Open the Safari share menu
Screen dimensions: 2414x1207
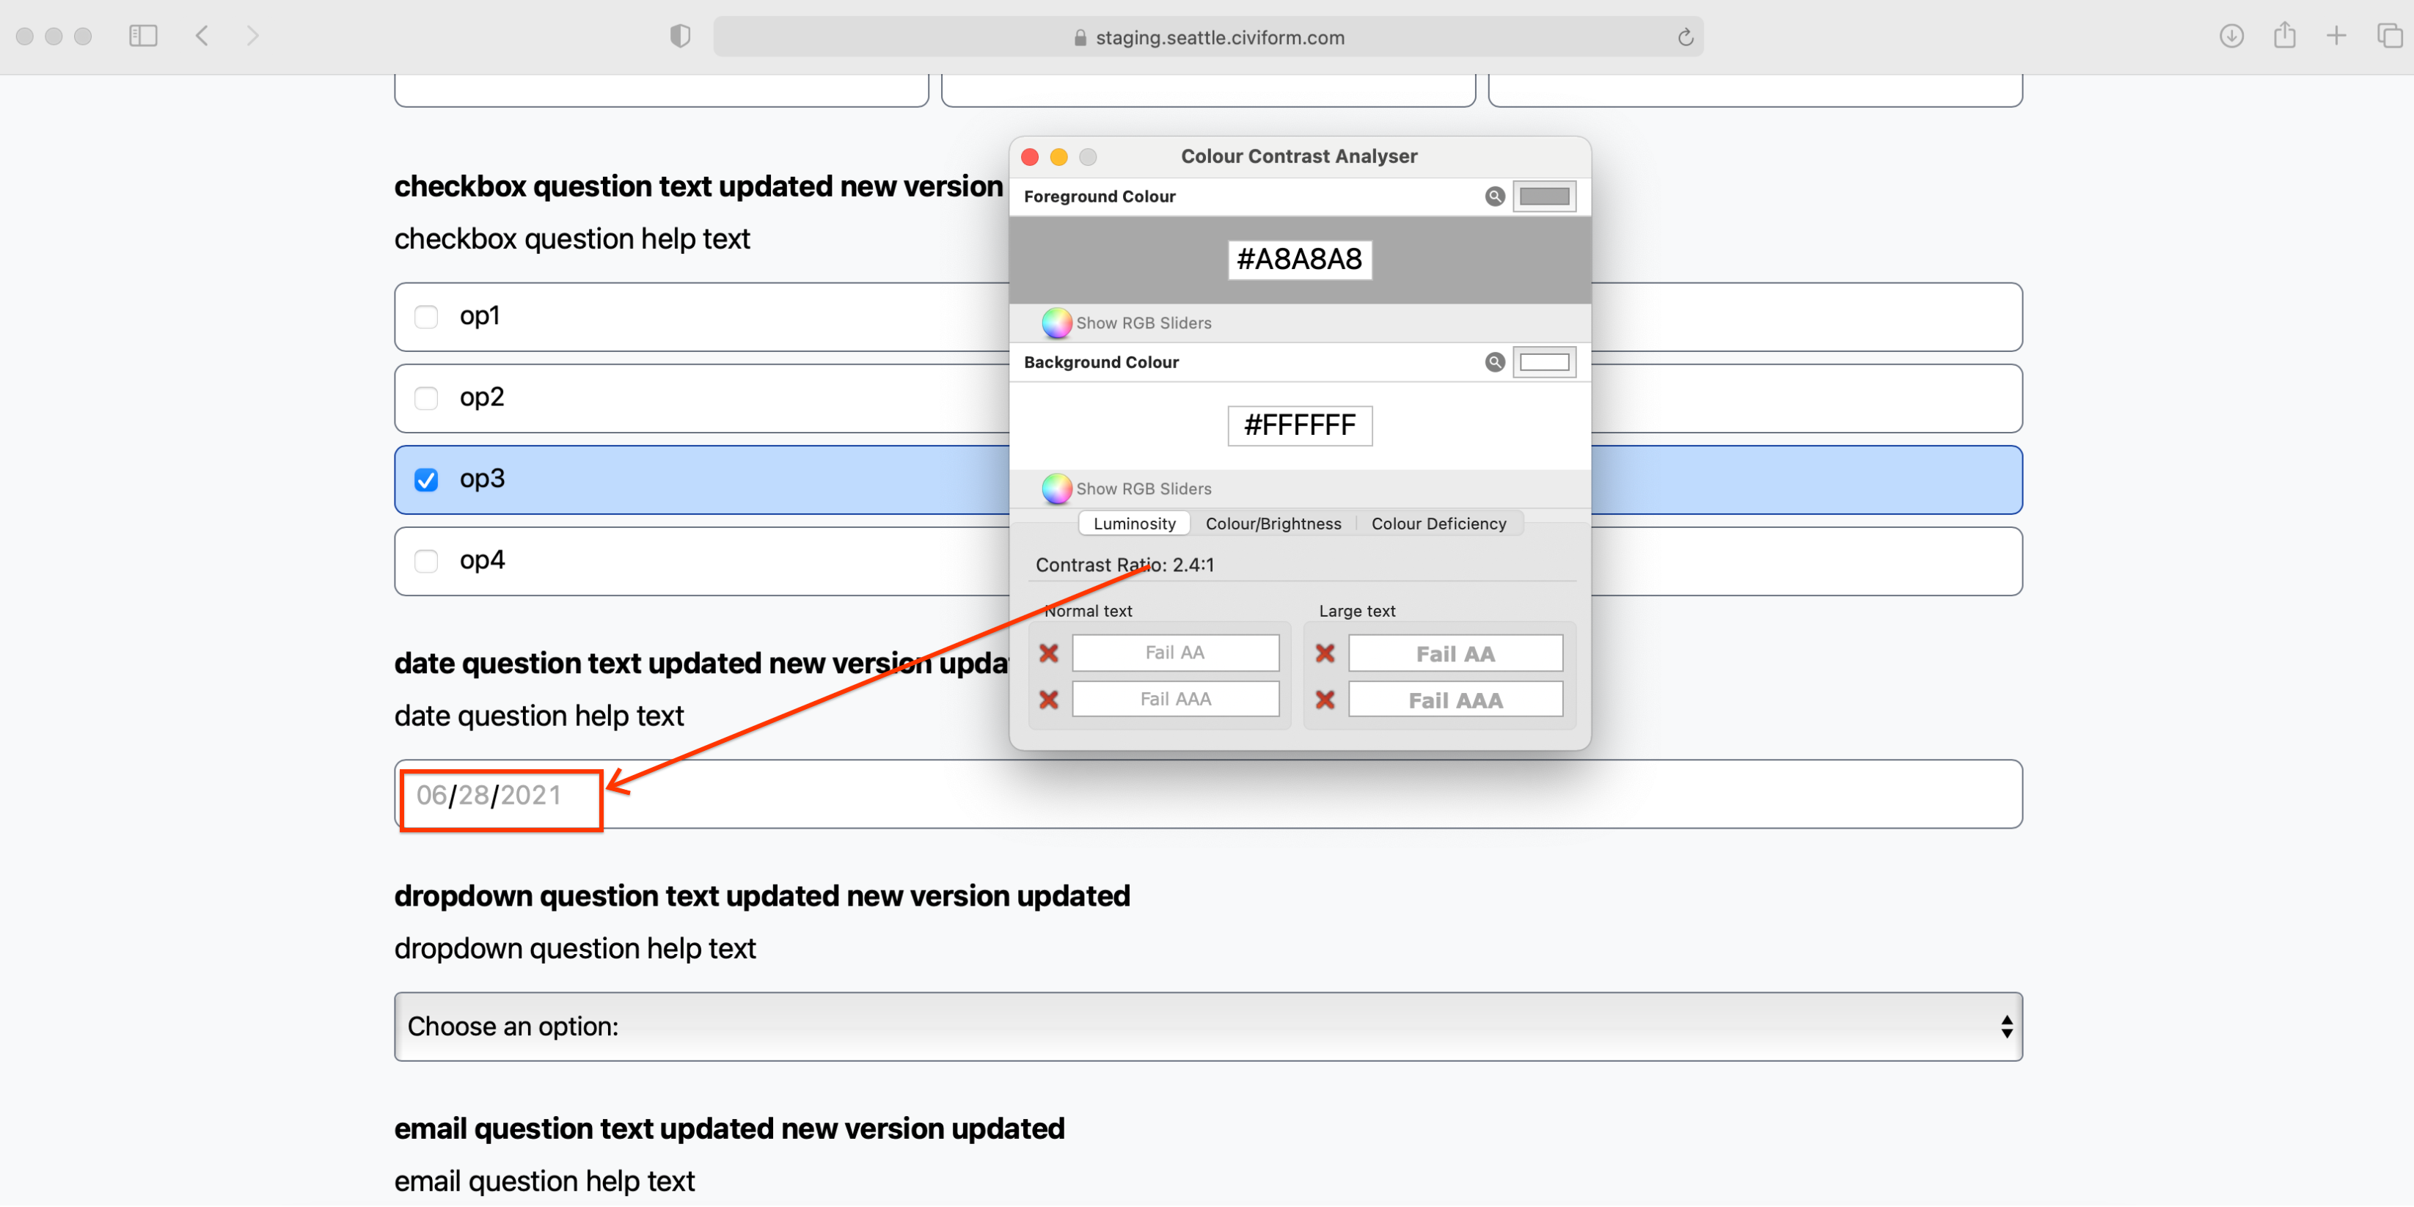pyautogui.click(x=2283, y=36)
